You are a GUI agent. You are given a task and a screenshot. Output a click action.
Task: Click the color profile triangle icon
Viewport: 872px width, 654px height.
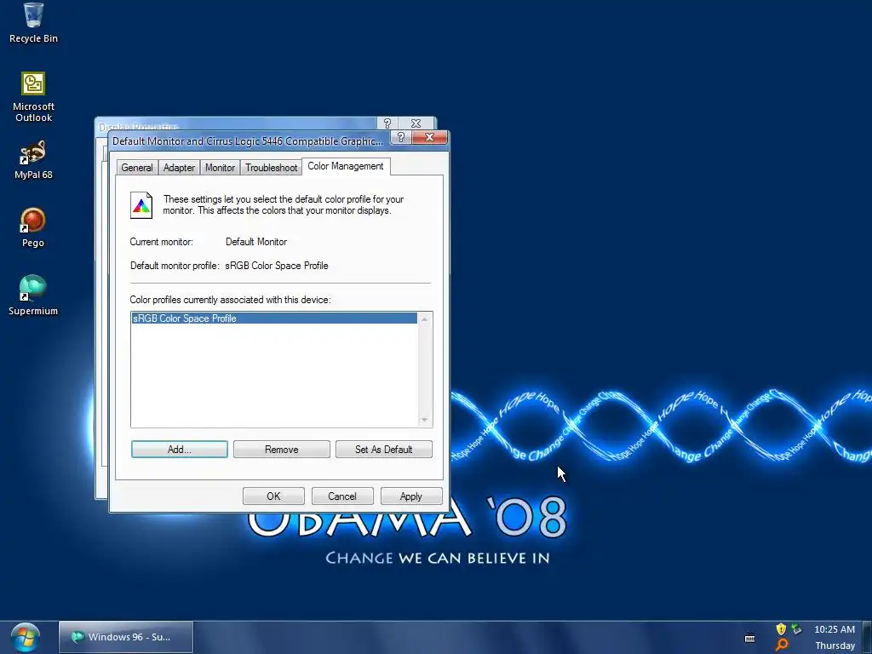141,206
